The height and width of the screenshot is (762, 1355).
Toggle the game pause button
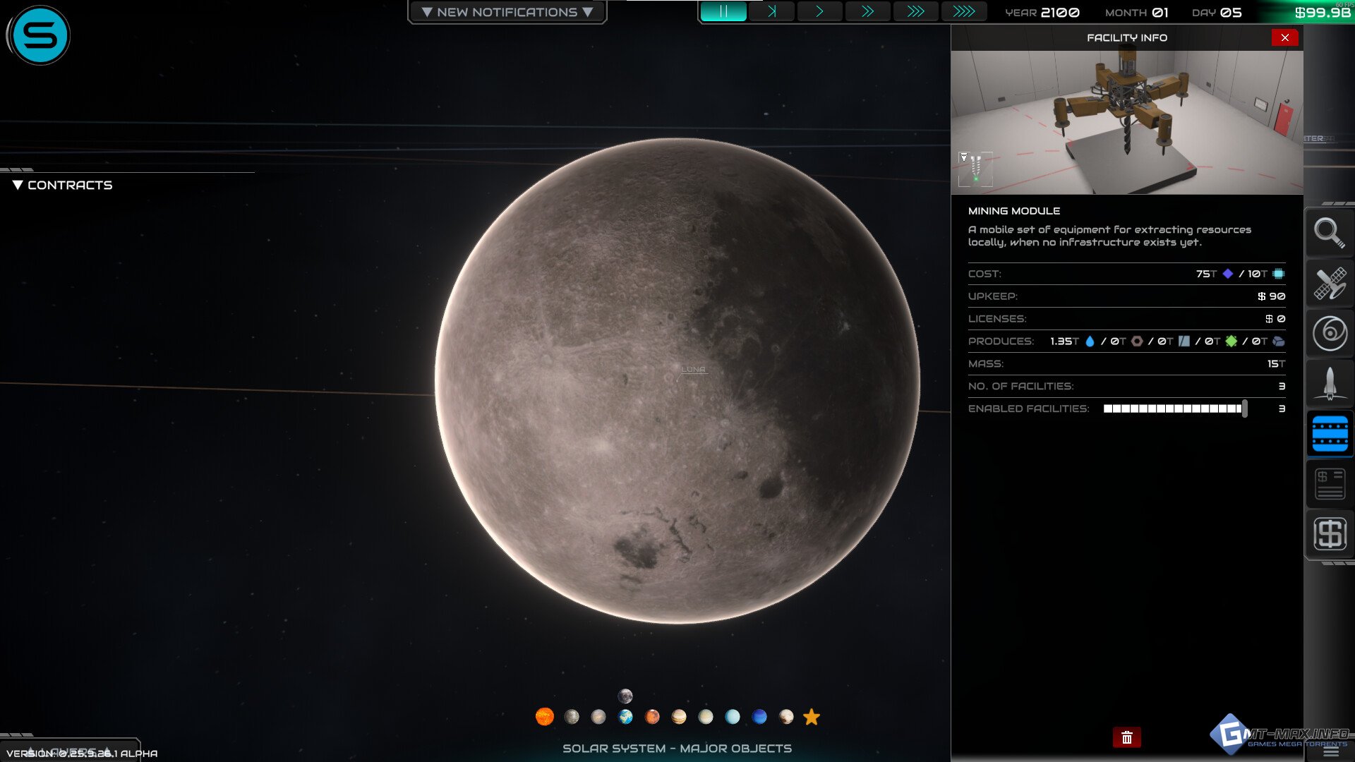click(723, 12)
